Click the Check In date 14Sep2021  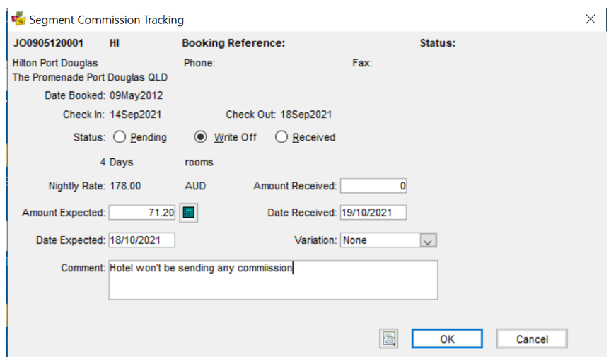(x=136, y=115)
